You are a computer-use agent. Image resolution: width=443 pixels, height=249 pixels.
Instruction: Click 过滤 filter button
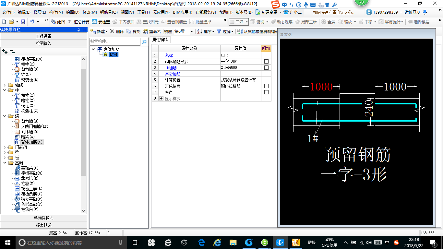pyautogui.click(x=225, y=31)
